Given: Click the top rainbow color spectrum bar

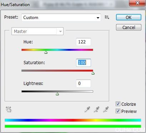Looking at the screenshot, I should pyautogui.click(x=73, y=120).
